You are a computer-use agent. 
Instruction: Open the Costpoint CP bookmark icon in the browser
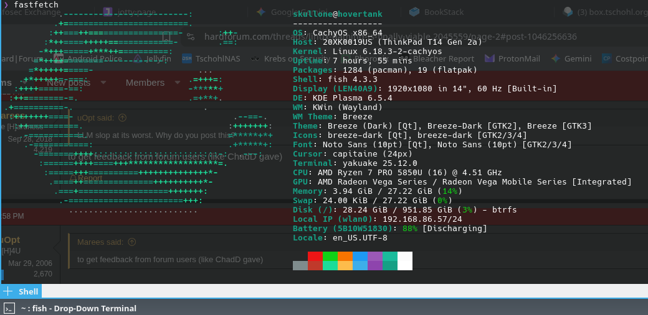click(607, 58)
